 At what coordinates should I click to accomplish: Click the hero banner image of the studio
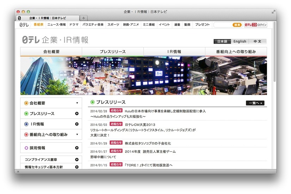(144, 76)
